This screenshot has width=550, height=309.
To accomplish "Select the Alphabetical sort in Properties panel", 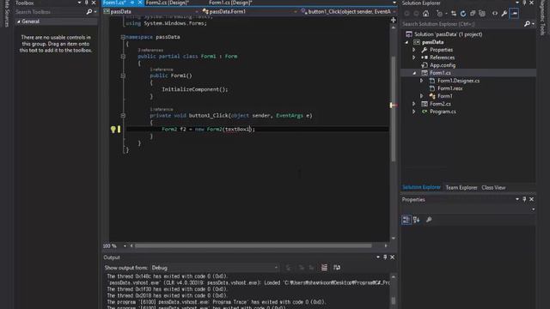I will [416, 220].
